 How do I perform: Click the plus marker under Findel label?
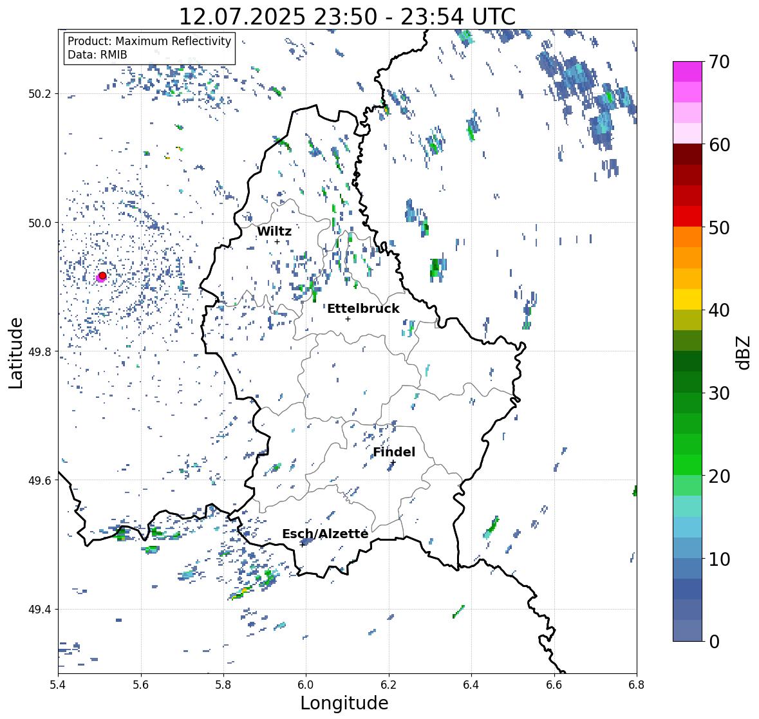click(x=393, y=463)
